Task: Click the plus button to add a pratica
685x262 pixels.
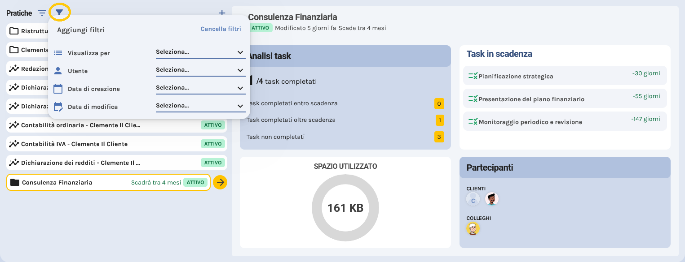Action: (x=222, y=13)
